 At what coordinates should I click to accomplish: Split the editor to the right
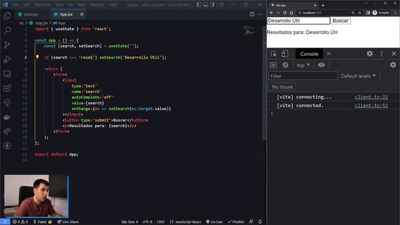(x=252, y=14)
